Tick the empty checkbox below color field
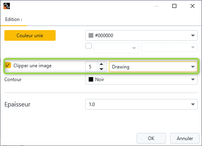Viewport: 202px width, 146px height. tap(88, 46)
